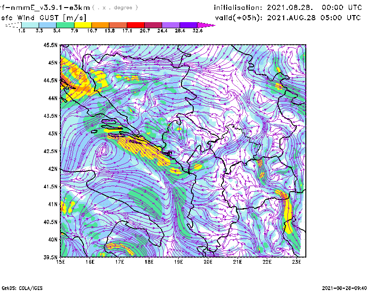Click the magenta arrow above 32.6
Screen dimensions: 377x291
206,25
